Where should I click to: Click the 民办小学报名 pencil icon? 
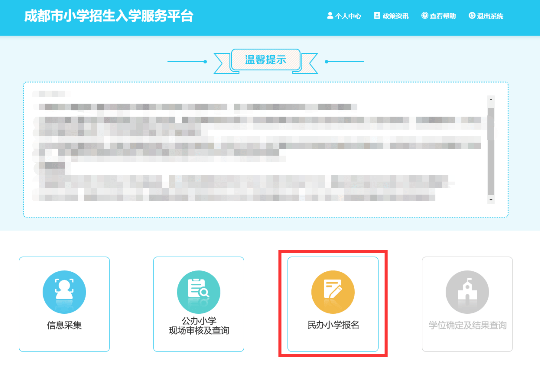click(333, 291)
